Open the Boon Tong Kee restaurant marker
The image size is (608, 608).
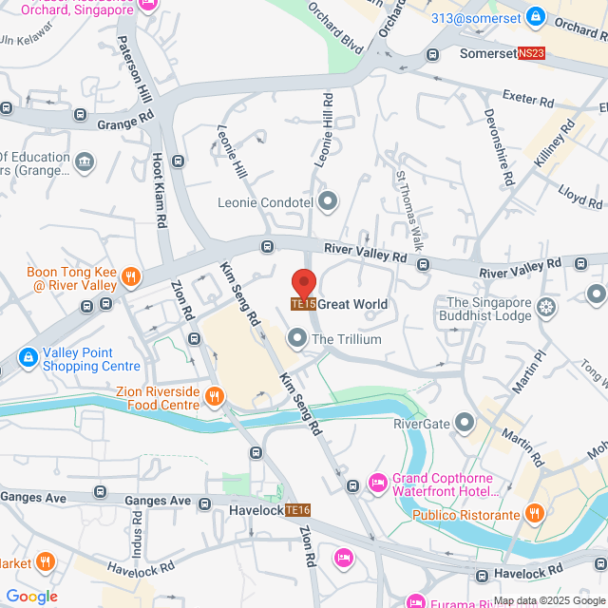pyautogui.click(x=131, y=278)
